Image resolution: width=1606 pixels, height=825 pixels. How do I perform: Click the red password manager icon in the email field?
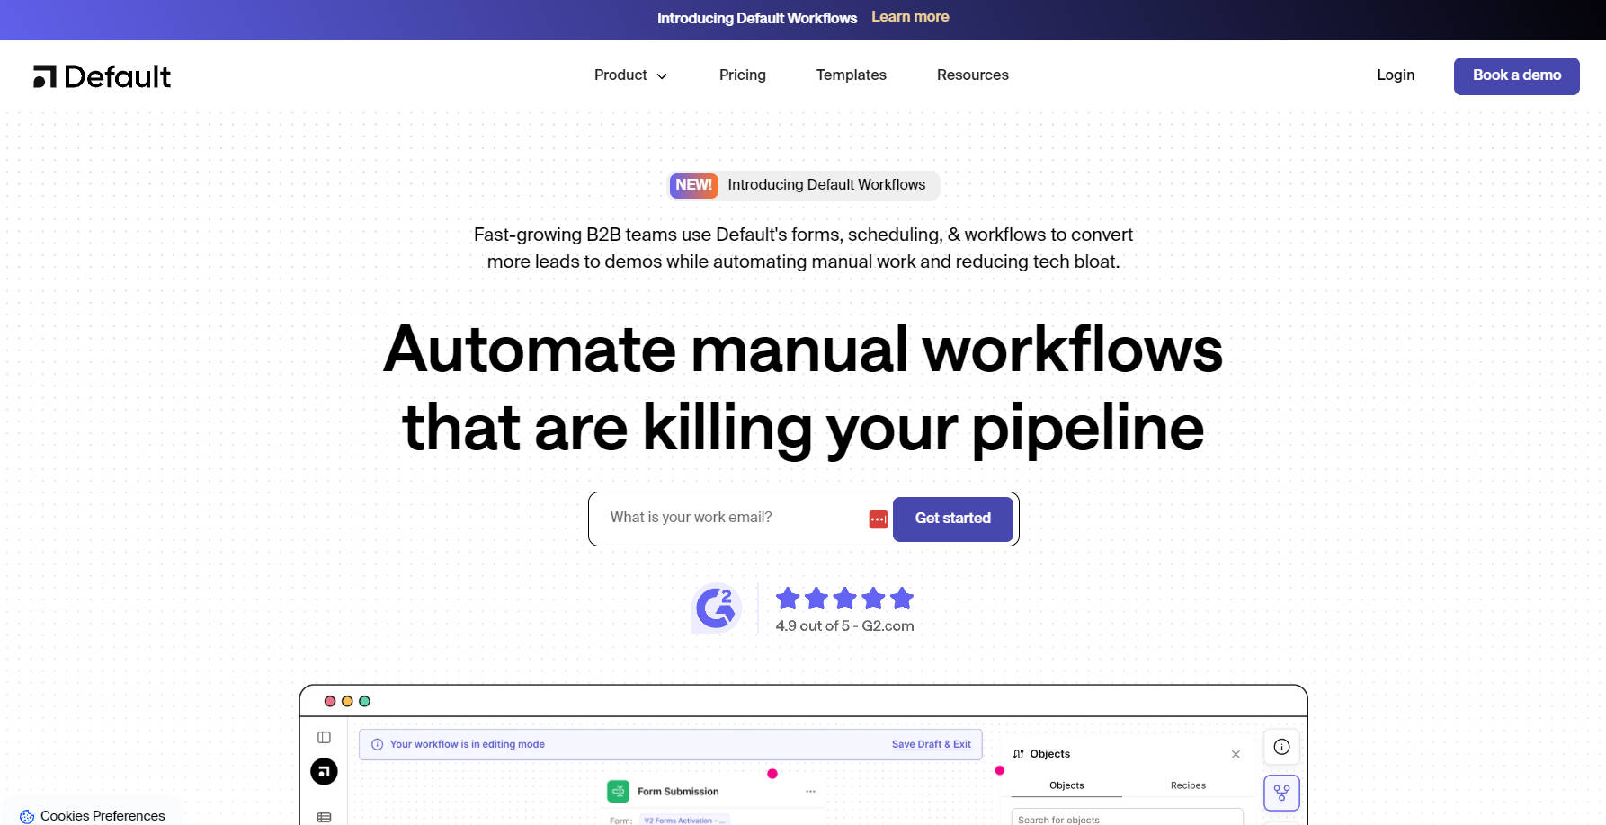point(877,519)
